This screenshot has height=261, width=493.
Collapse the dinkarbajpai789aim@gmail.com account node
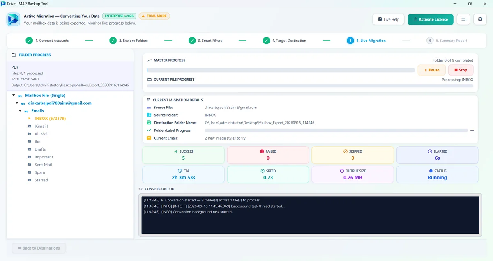(x=17, y=103)
